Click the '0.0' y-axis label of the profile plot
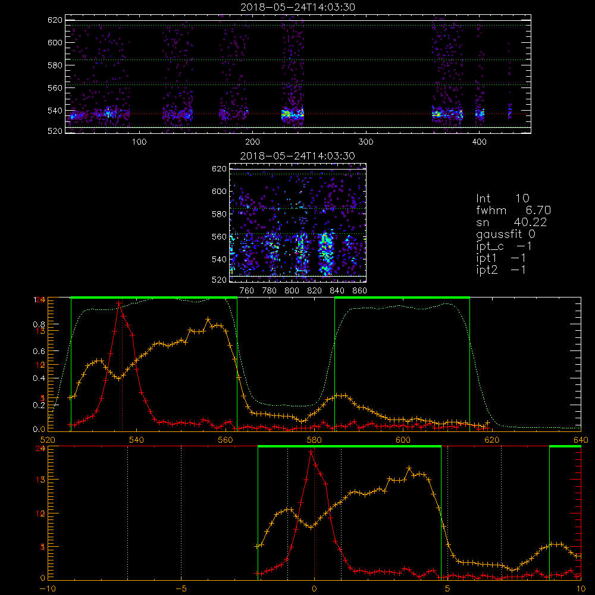Viewport: 595px width, 595px height. 39,430
